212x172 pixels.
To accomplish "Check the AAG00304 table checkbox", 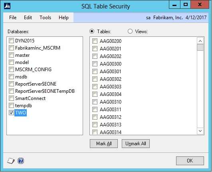I will 95,94.
